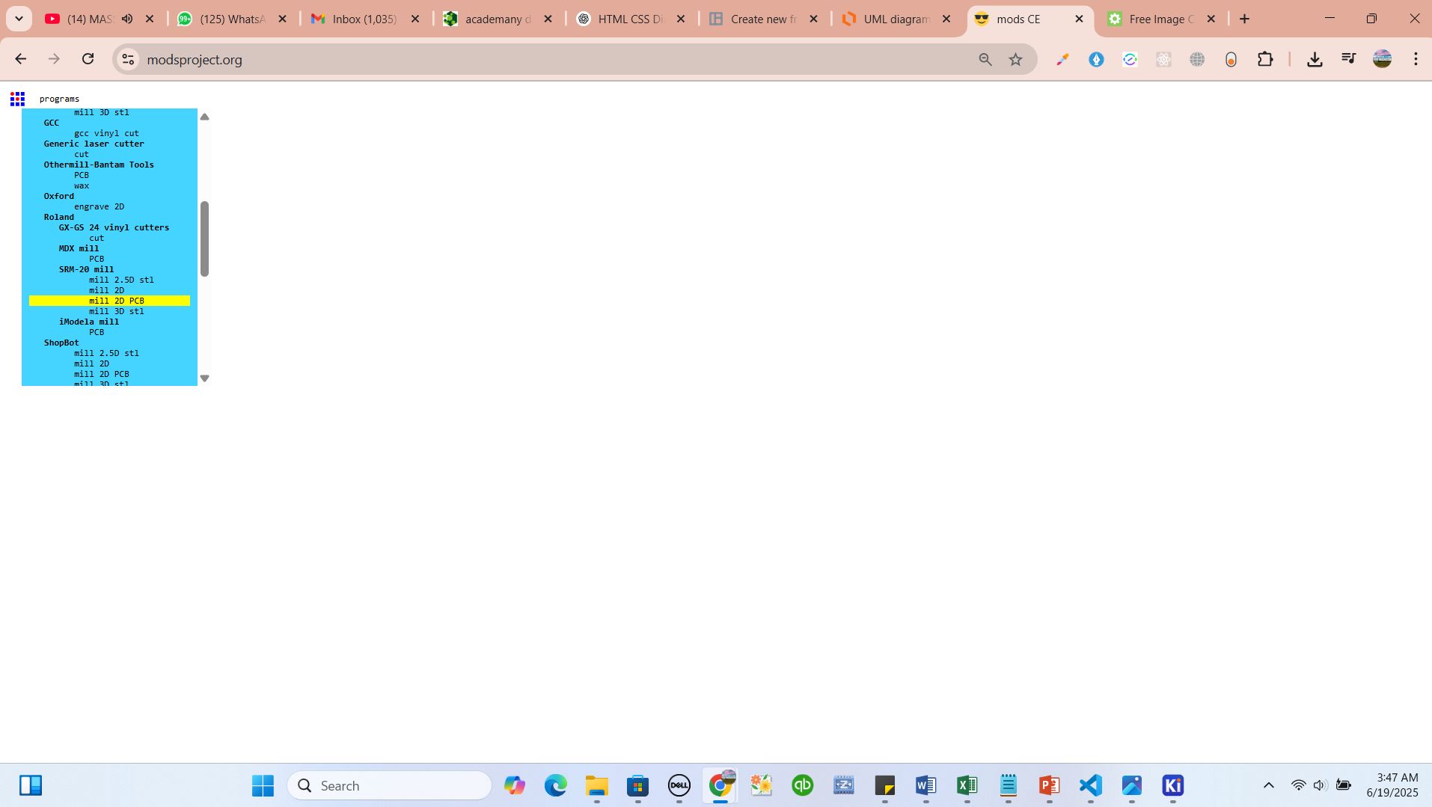The width and height of the screenshot is (1432, 807).
Task: Bookmark this page with the star
Action: click(1015, 59)
